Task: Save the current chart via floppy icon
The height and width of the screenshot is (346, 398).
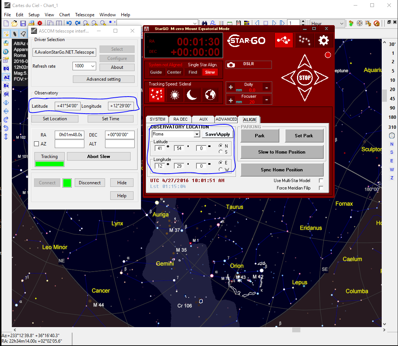Action: coord(23,23)
